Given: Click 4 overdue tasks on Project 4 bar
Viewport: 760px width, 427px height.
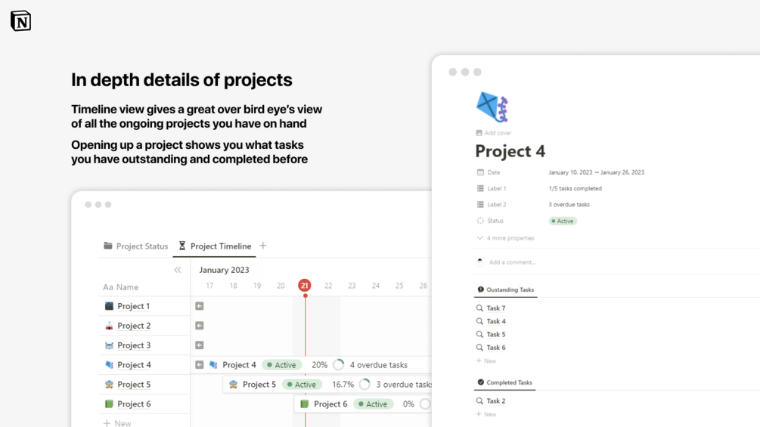Looking at the screenshot, I should click(x=379, y=365).
